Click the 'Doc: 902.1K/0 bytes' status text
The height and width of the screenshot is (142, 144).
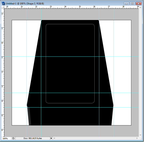33,138
